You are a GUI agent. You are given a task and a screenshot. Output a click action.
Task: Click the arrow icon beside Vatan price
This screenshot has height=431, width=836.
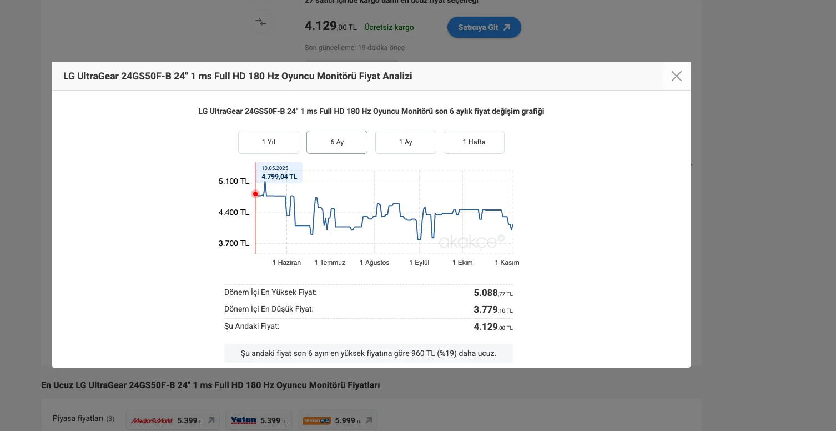[283, 420]
